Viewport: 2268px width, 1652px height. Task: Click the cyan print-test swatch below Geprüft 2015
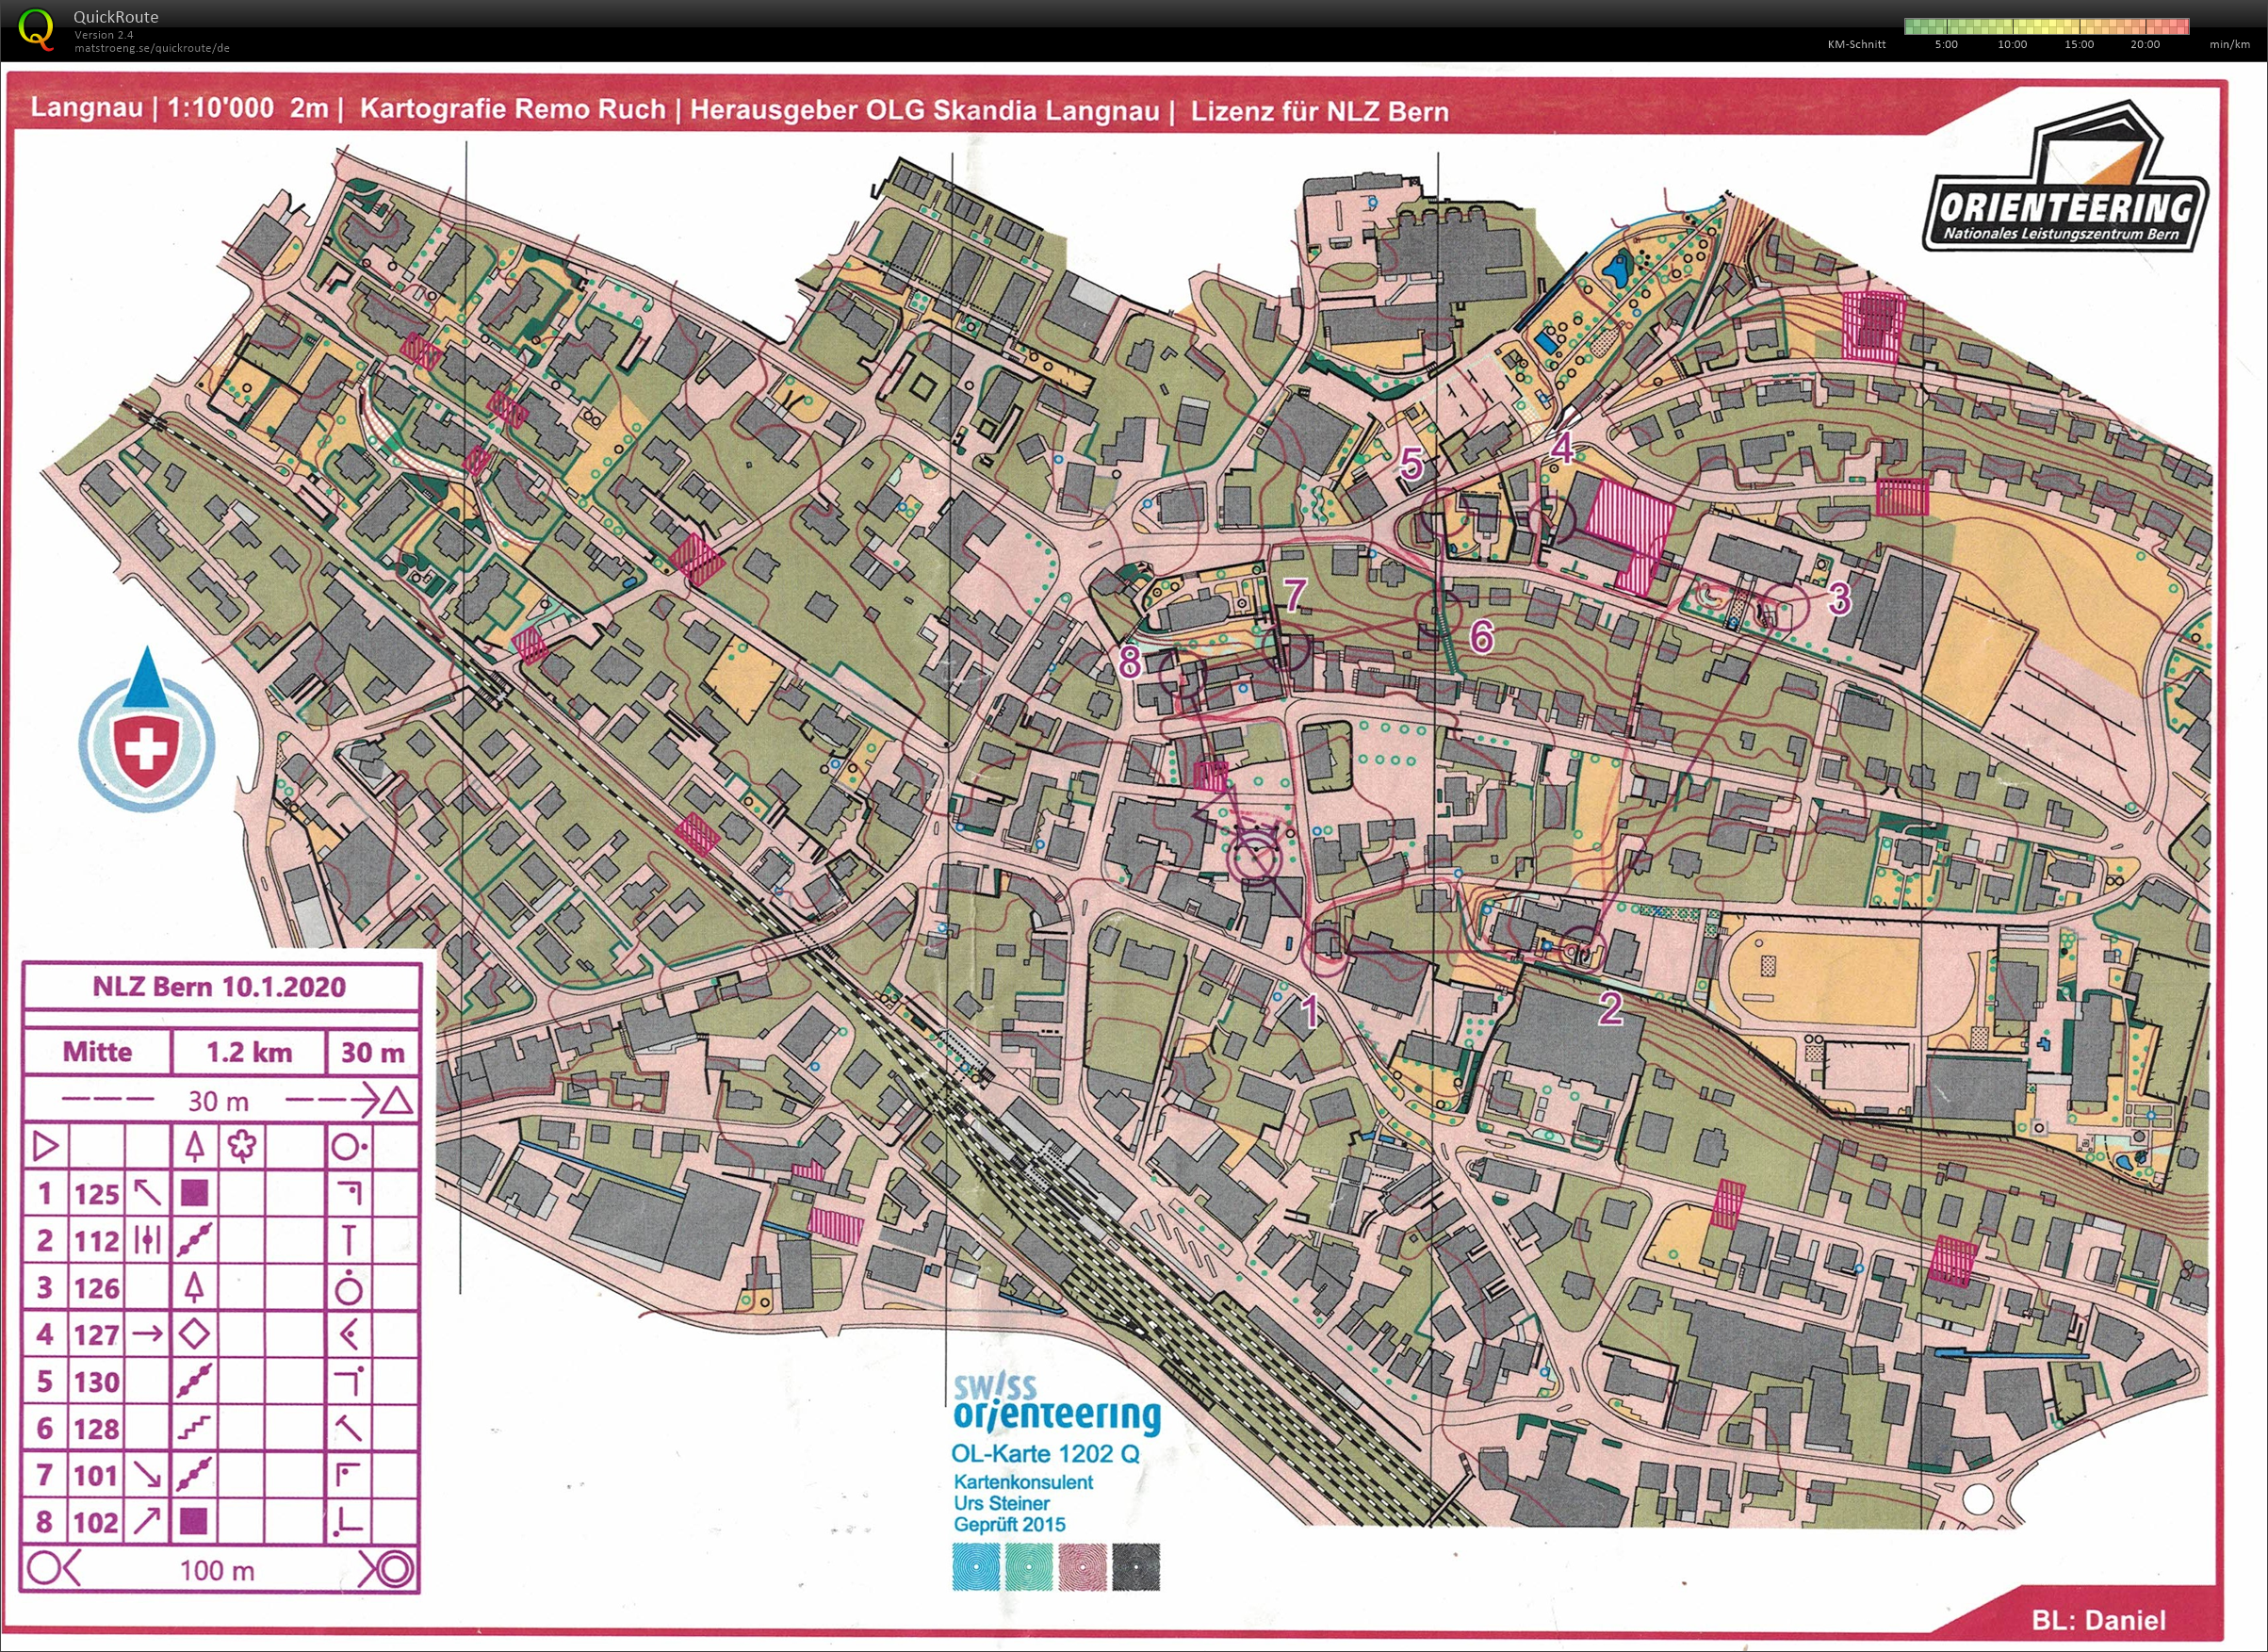[x=976, y=1567]
